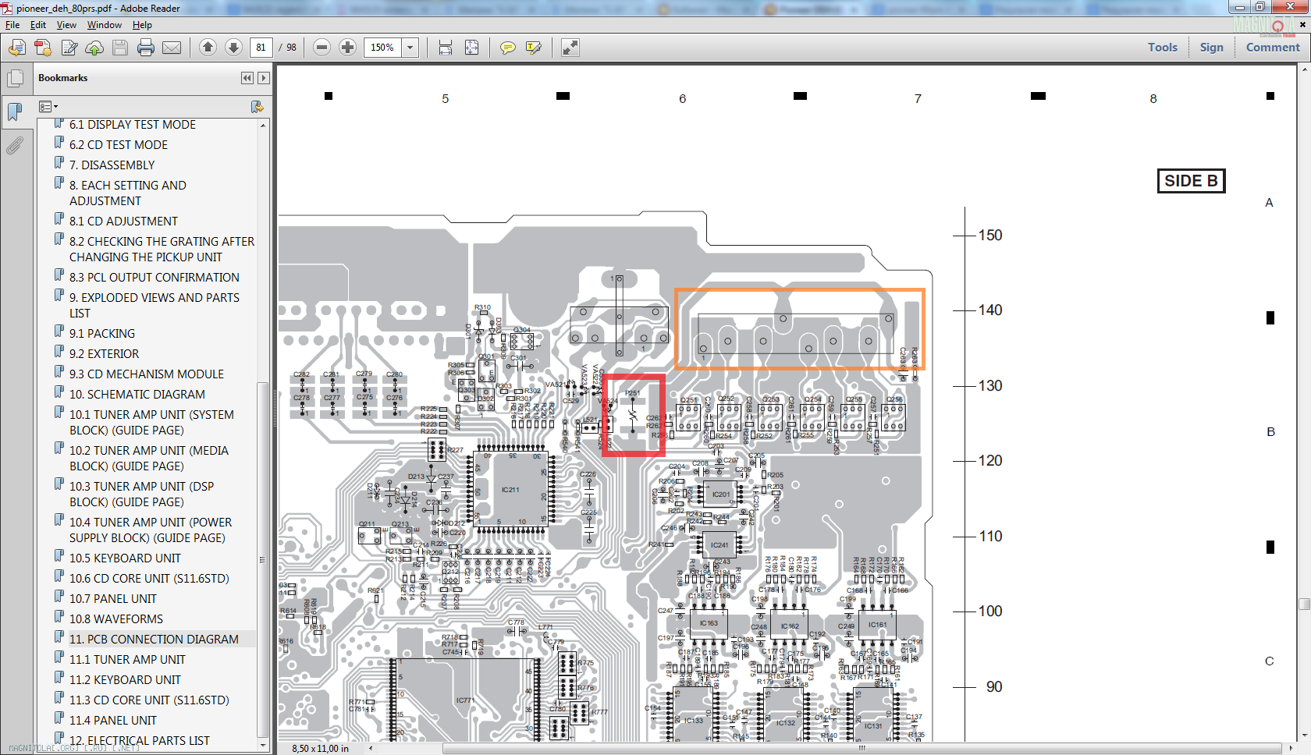Image resolution: width=1311 pixels, height=755 pixels.
Task: Open bookmark 8. EACH SETTING AND ADJUSTMENT
Action: 128,193
